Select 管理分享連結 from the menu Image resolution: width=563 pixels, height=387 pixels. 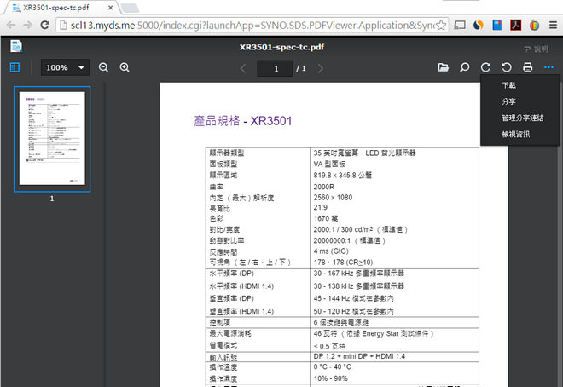[x=522, y=118]
